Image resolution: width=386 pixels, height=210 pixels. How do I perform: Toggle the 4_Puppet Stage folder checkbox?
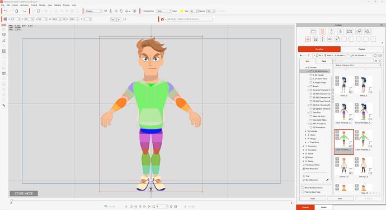point(311,82)
